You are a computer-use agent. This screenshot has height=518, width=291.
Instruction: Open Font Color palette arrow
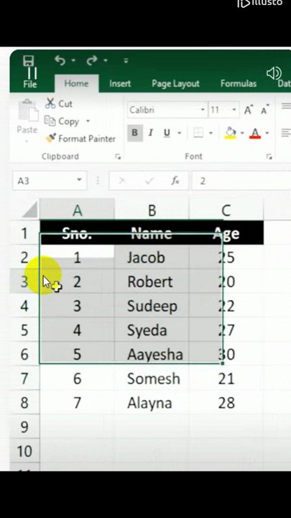tap(267, 133)
